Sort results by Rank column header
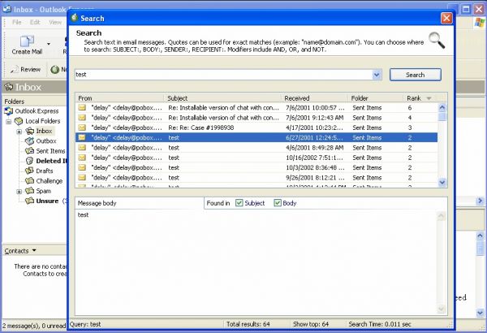 (x=414, y=98)
